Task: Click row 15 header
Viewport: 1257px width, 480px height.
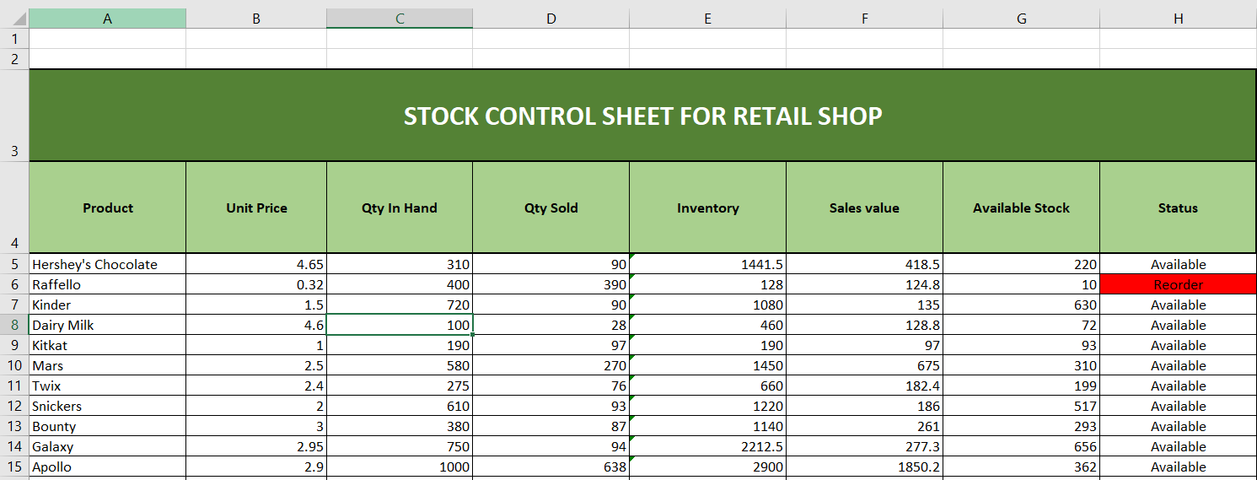Action: pyautogui.click(x=14, y=467)
